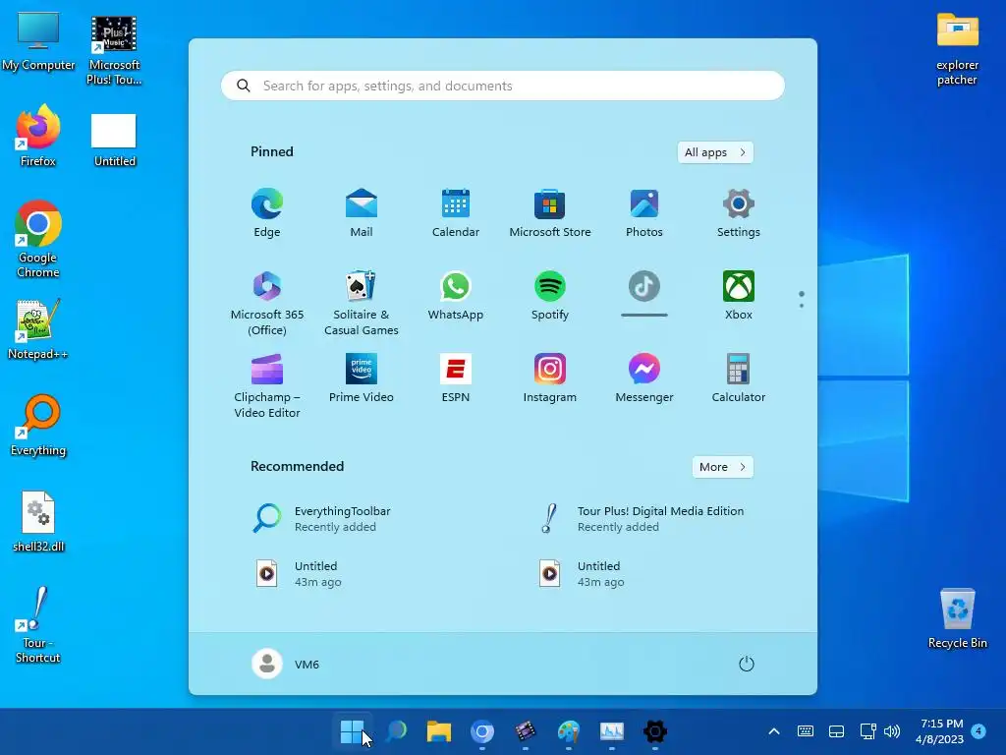Open the clock showing 7:15 PM
The width and height of the screenshot is (1006, 755).
940,731
